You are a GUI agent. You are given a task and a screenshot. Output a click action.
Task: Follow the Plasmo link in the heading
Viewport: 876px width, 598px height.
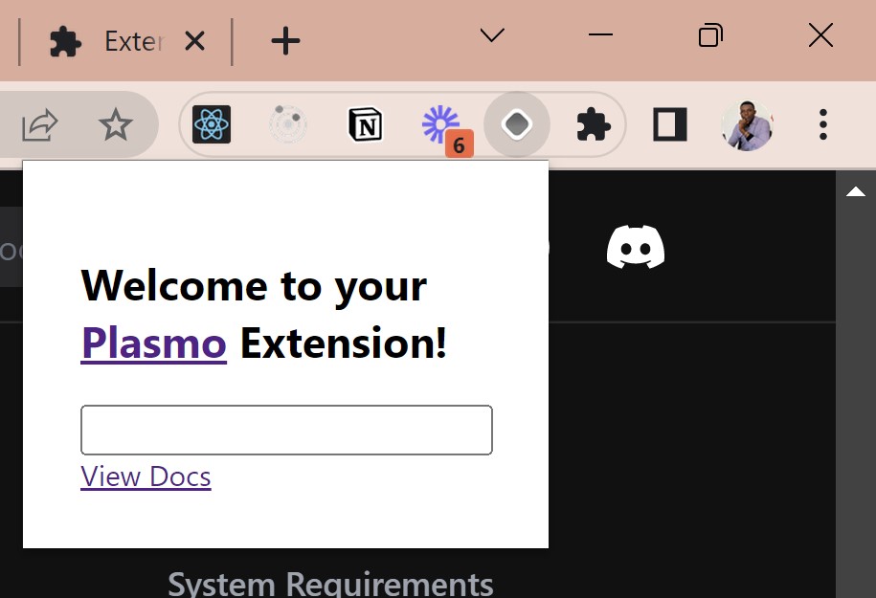[153, 343]
